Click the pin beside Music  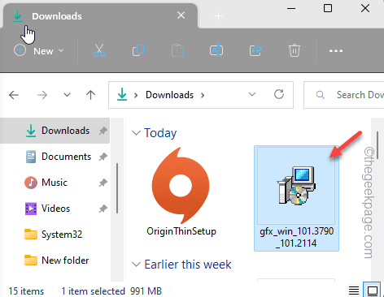(x=103, y=183)
